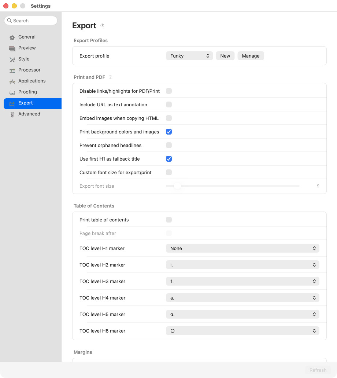Enable Disable links/highlights for PDF/Print checkbox

(x=169, y=91)
